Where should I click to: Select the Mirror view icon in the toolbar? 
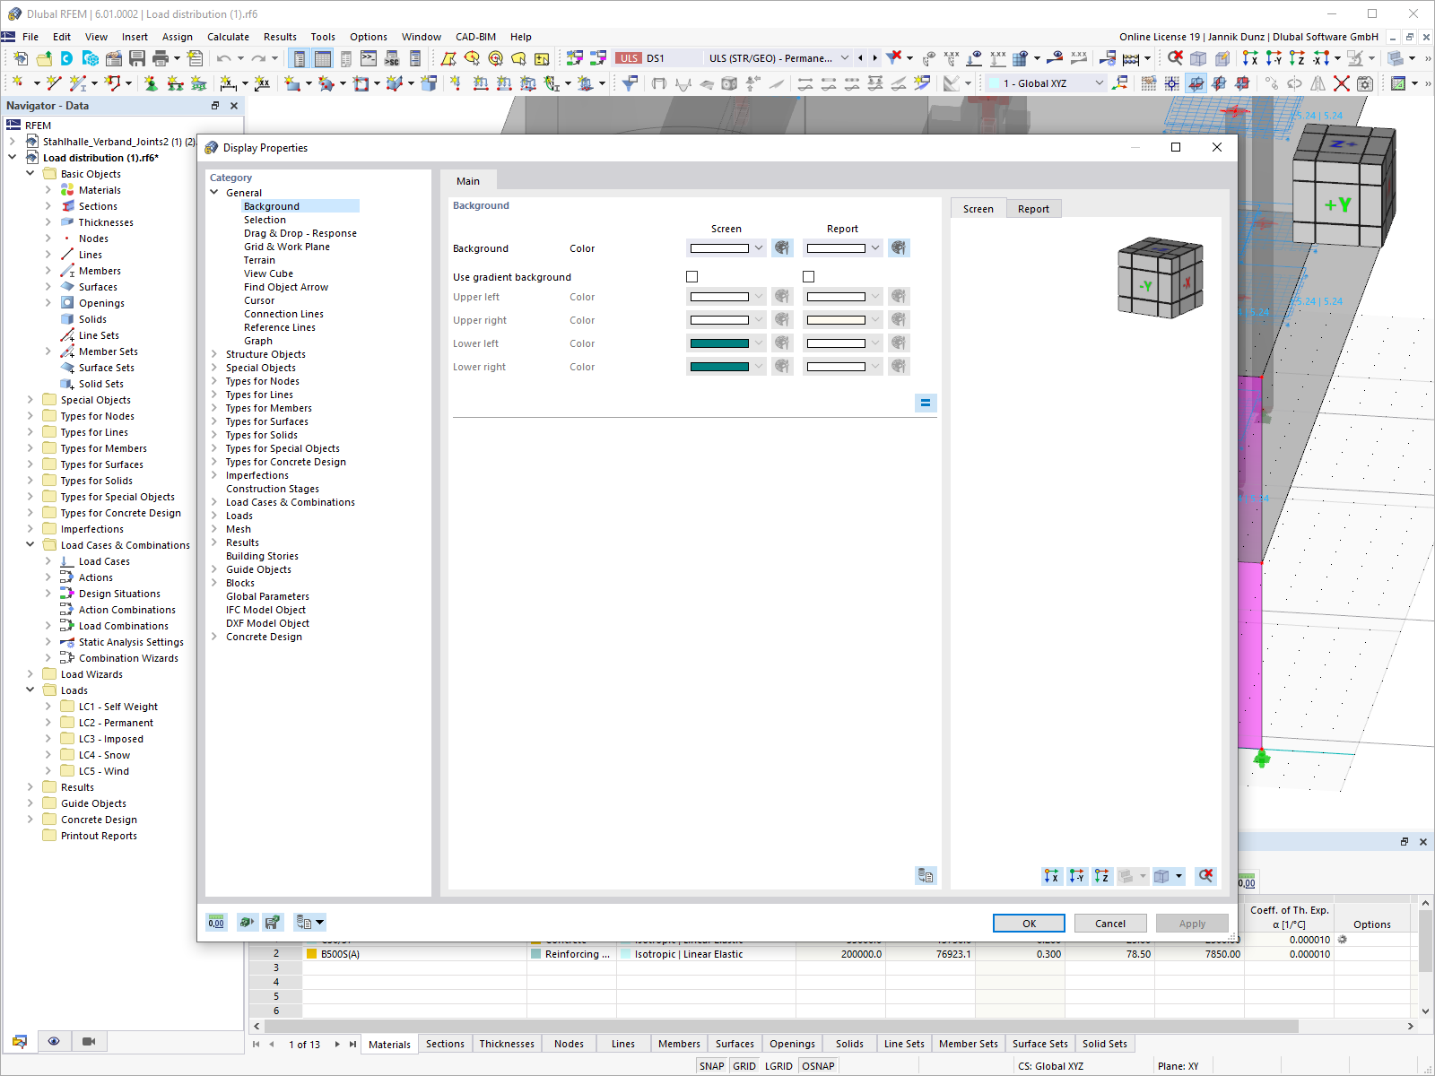[x=1318, y=82]
